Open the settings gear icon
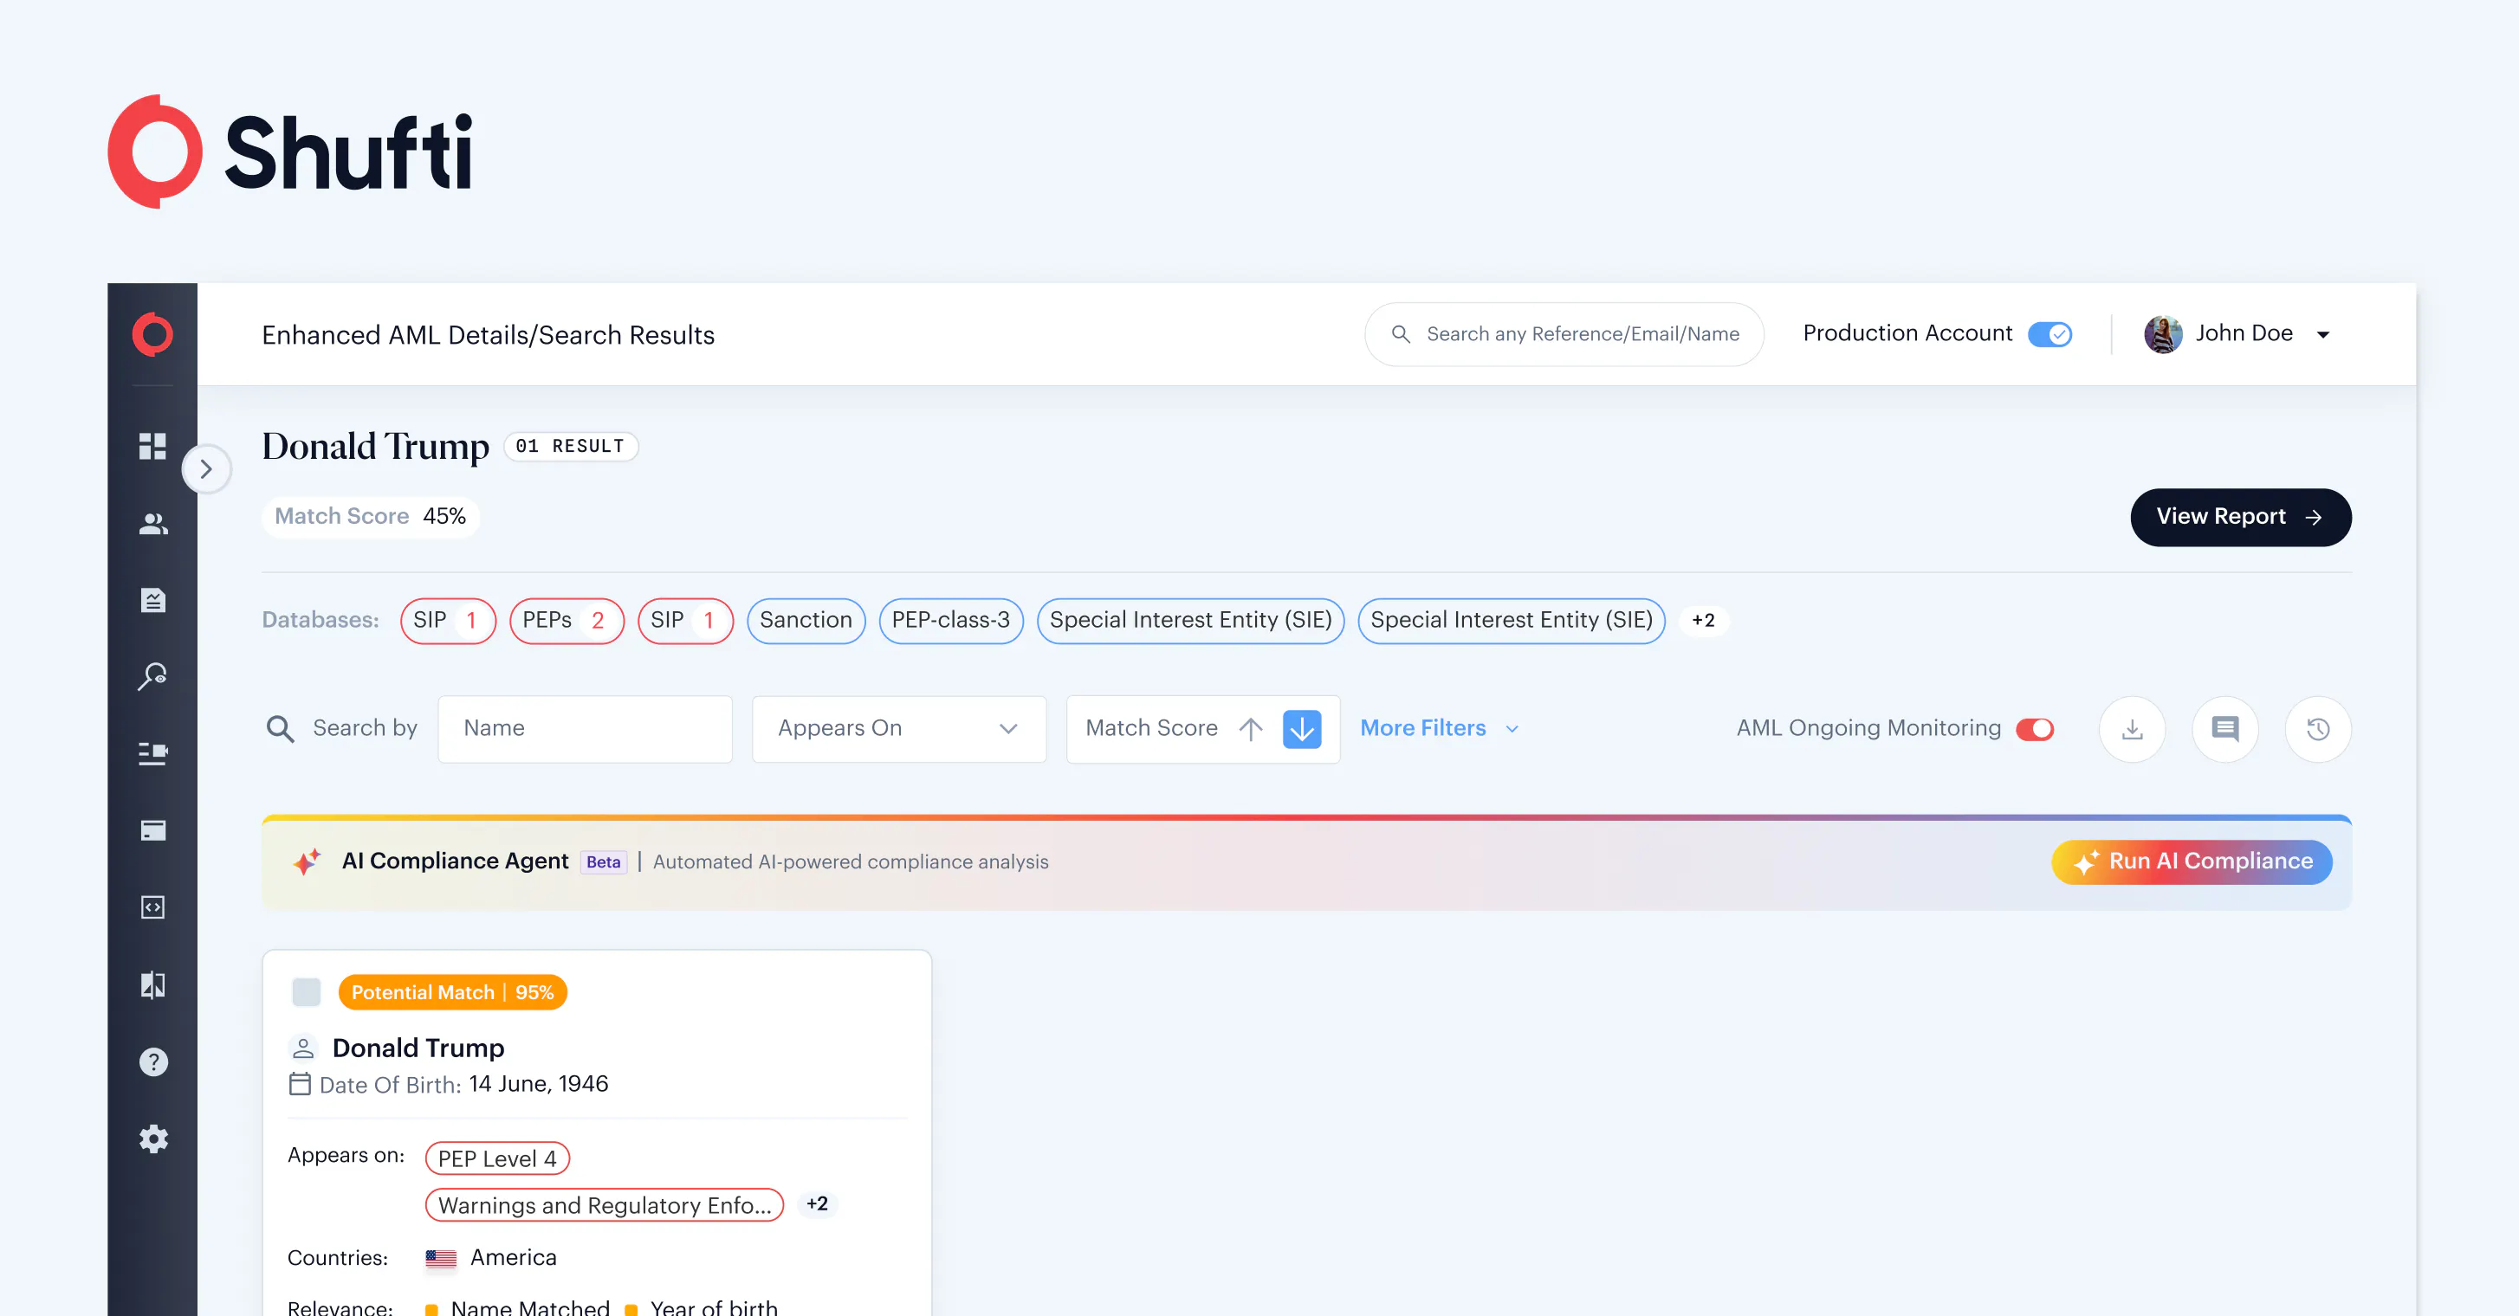 [153, 1139]
